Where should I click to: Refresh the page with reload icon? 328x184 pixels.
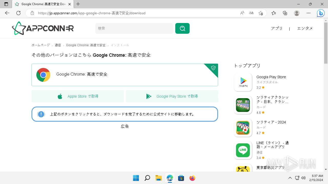(18, 13)
